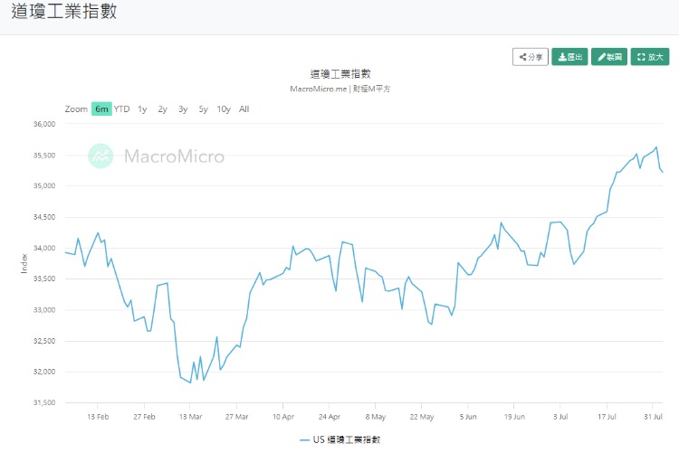Click the 匯出 export download button
Screen dimensions: 679x472
569,57
